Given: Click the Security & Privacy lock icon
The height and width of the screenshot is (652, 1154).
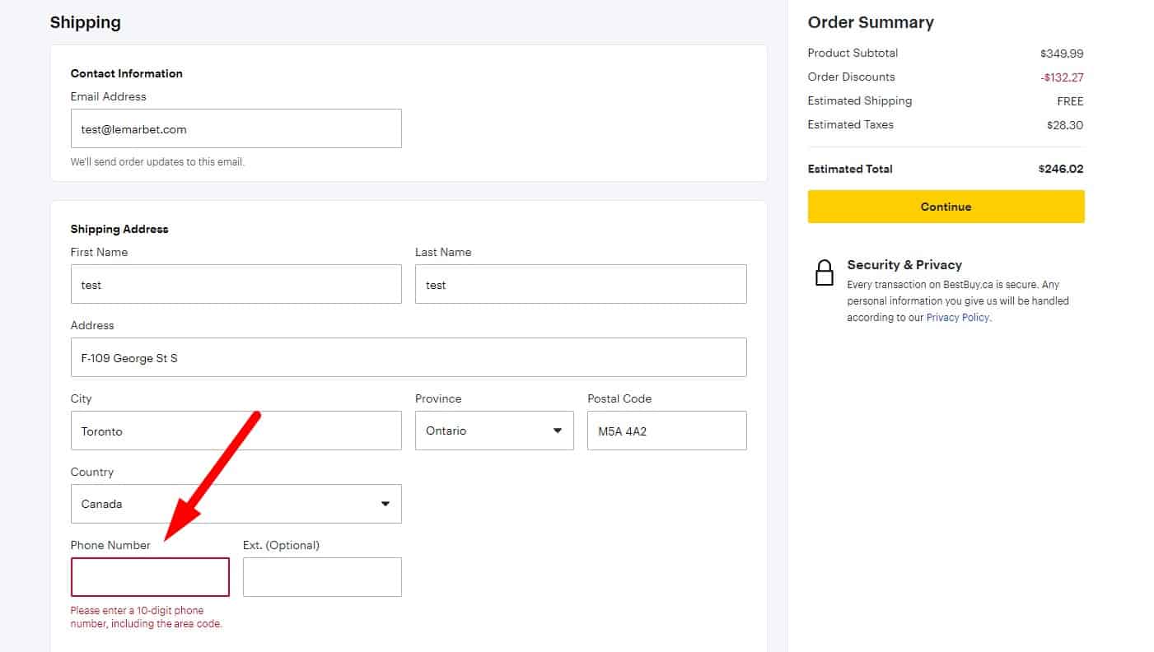Looking at the screenshot, I should 824,272.
